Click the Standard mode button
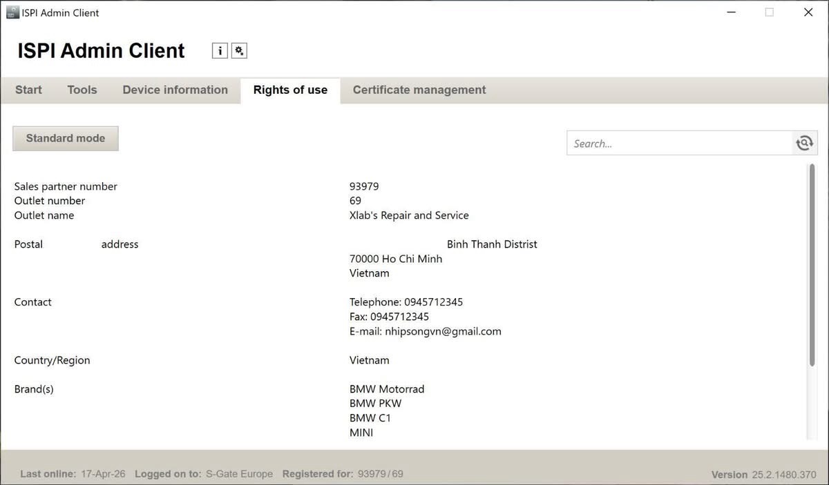The image size is (829, 485). pos(65,138)
